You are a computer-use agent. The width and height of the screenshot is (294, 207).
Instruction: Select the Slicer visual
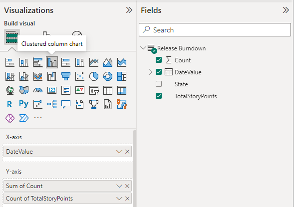(94, 90)
